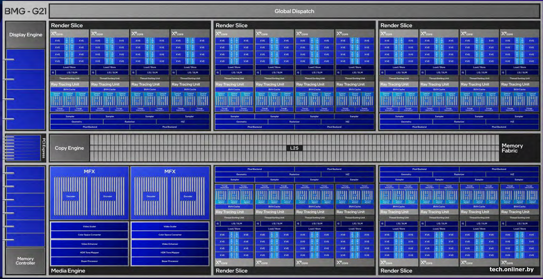Viewport: 543px width, 279px height.
Task: Select Color Space Converter under the left MFX
Action: coord(90,235)
